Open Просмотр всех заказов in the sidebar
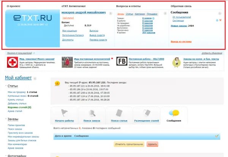Viewport: 228px width, 157px height. [20, 133]
